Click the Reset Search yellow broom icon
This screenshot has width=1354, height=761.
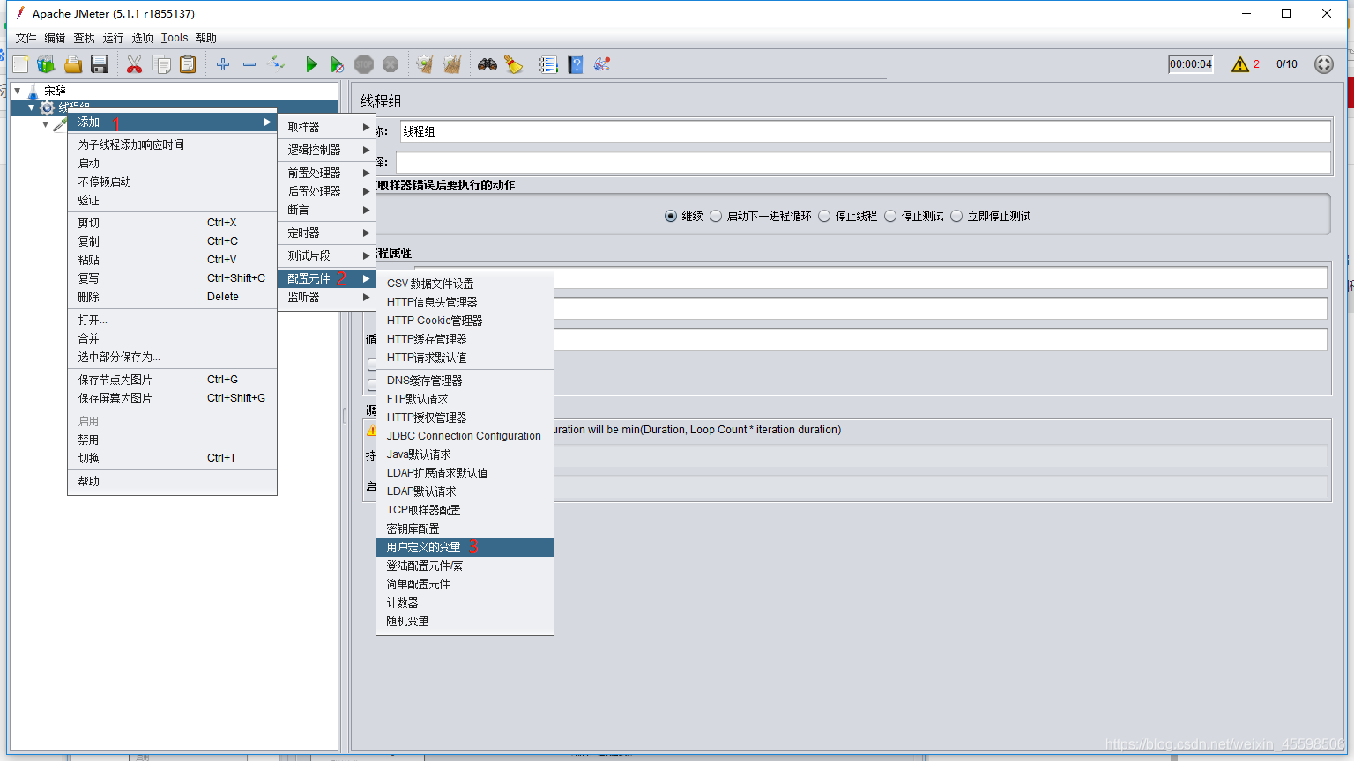tap(513, 64)
